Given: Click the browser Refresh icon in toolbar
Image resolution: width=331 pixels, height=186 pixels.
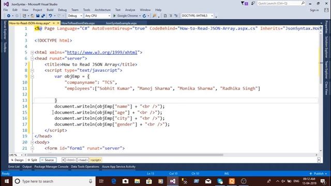Looking at the screenshot, I should 144,16.
